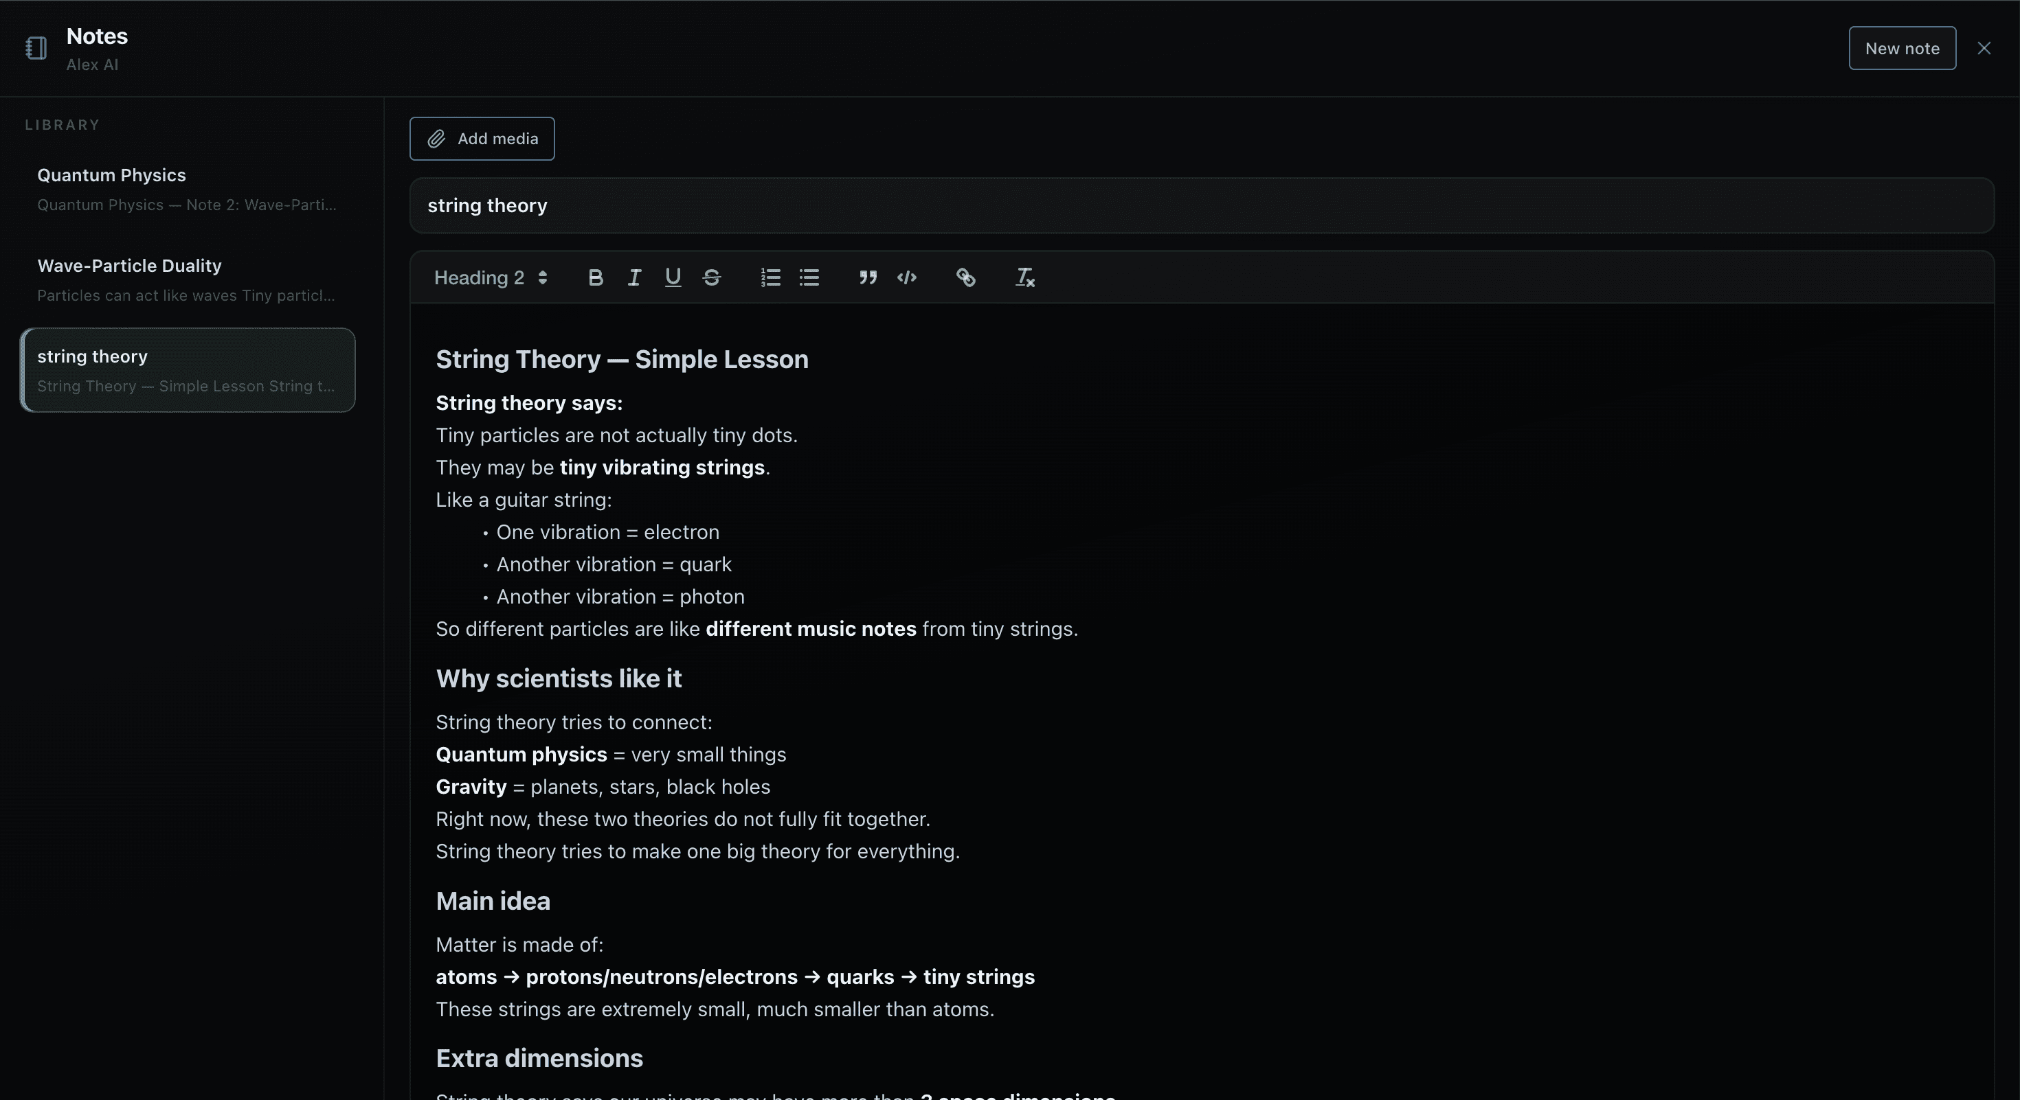Click the line 'These strings are extremely small'
Image resolution: width=2020 pixels, height=1100 pixels.
click(715, 1009)
